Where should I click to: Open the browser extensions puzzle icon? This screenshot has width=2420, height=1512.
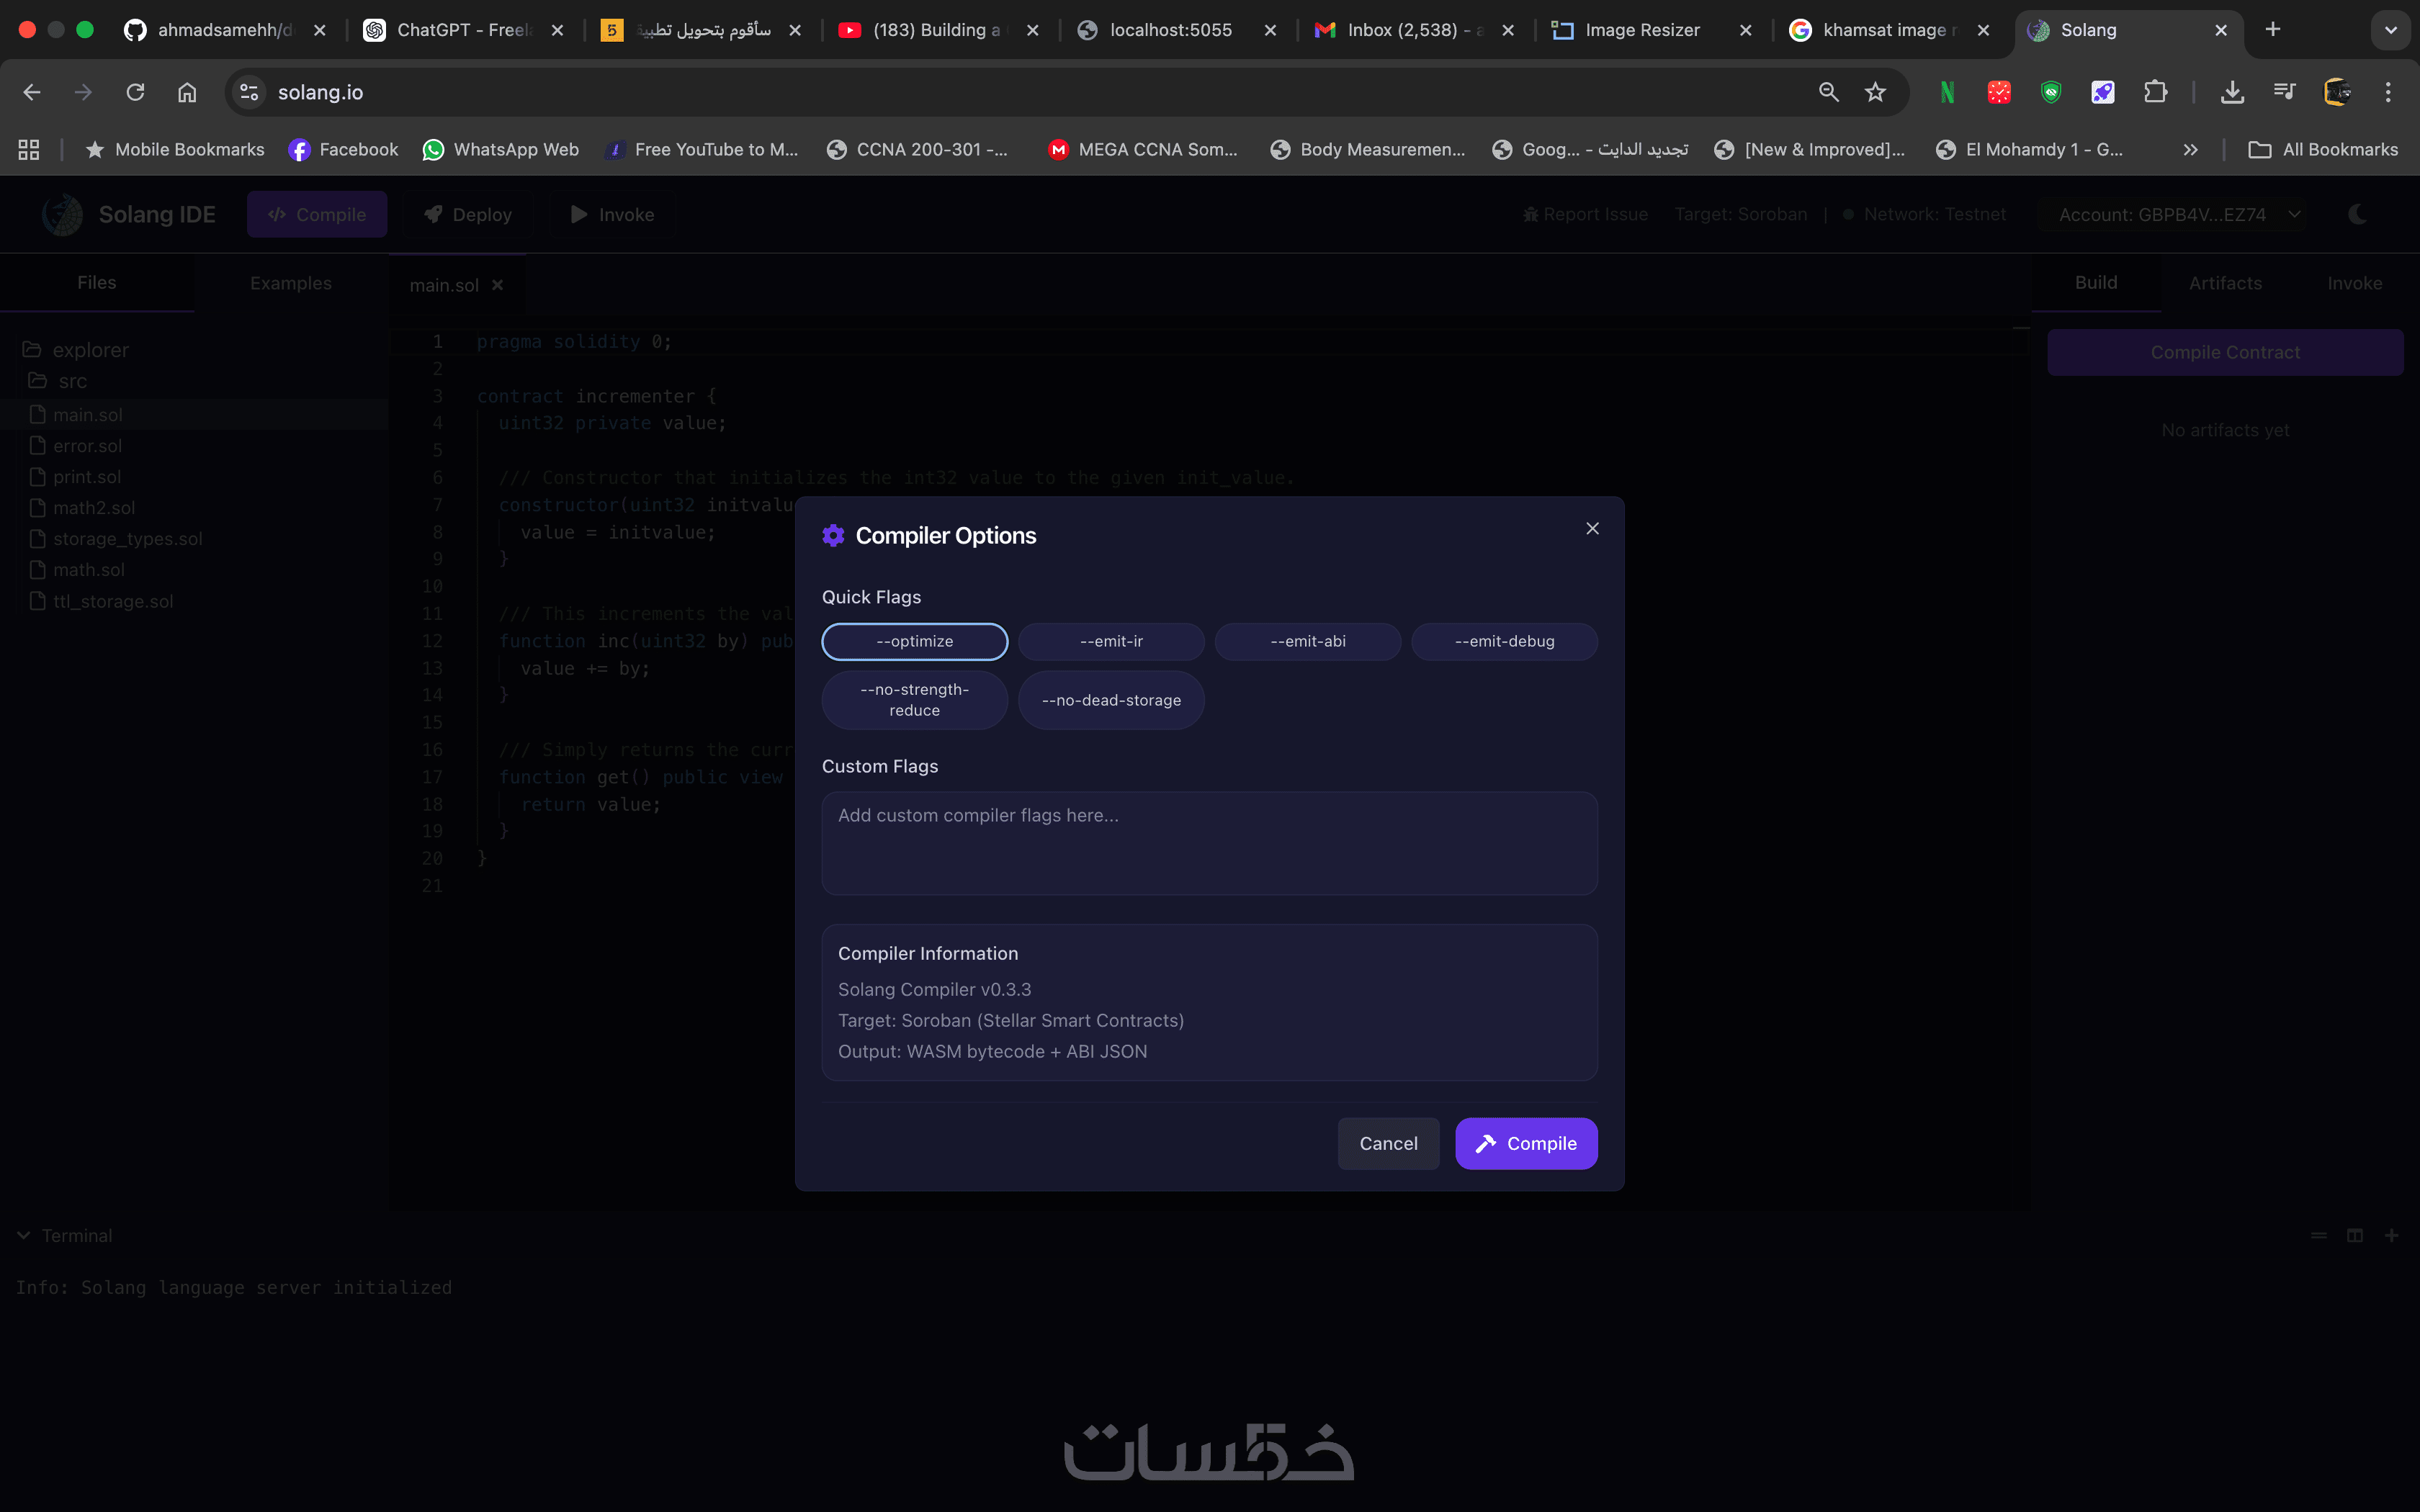pos(2155,92)
